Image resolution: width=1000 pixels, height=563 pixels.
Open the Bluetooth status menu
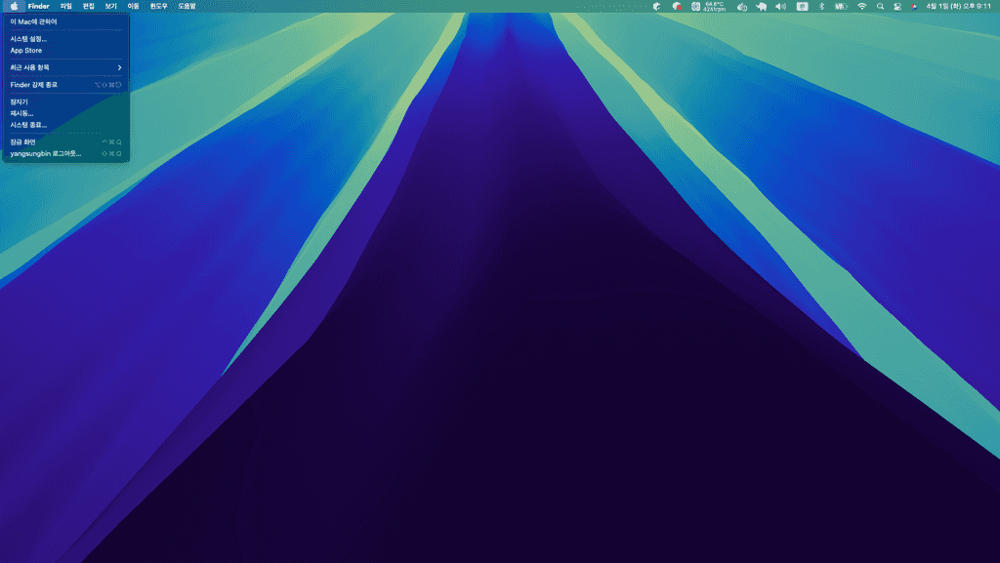point(821,7)
